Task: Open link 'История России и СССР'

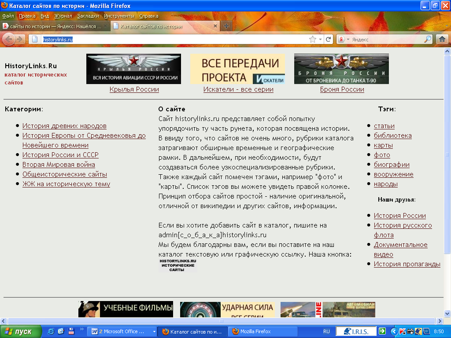Action: click(x=60, y=155)
